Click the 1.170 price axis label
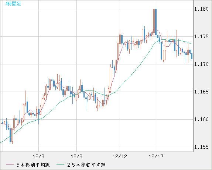The image size is (212, 170). [x=201, y=64]
